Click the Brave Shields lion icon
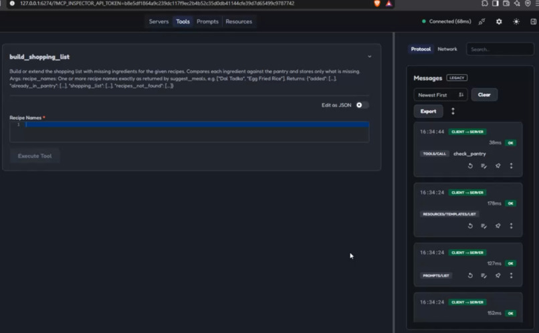This screenshot has width=539, height=333. point(377,3)
